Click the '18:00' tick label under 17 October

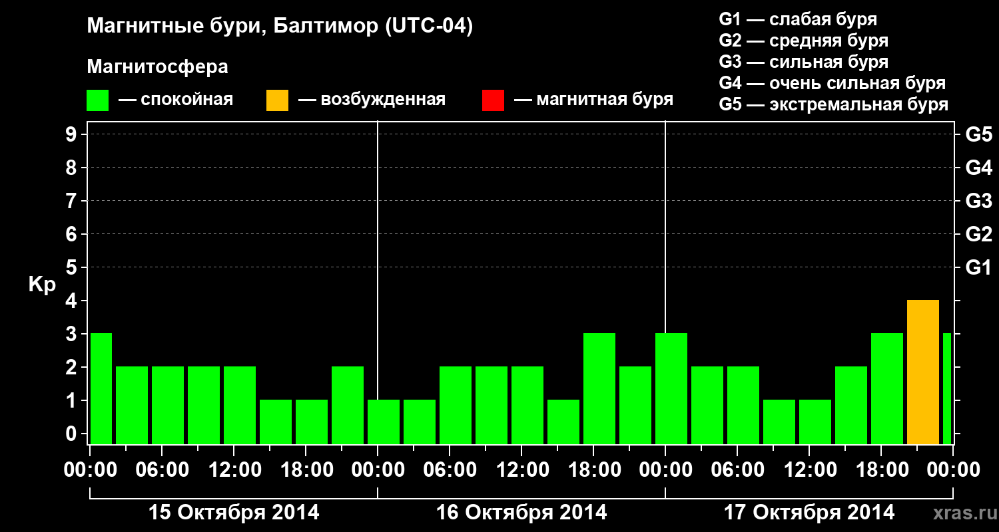tap(881, 470)
